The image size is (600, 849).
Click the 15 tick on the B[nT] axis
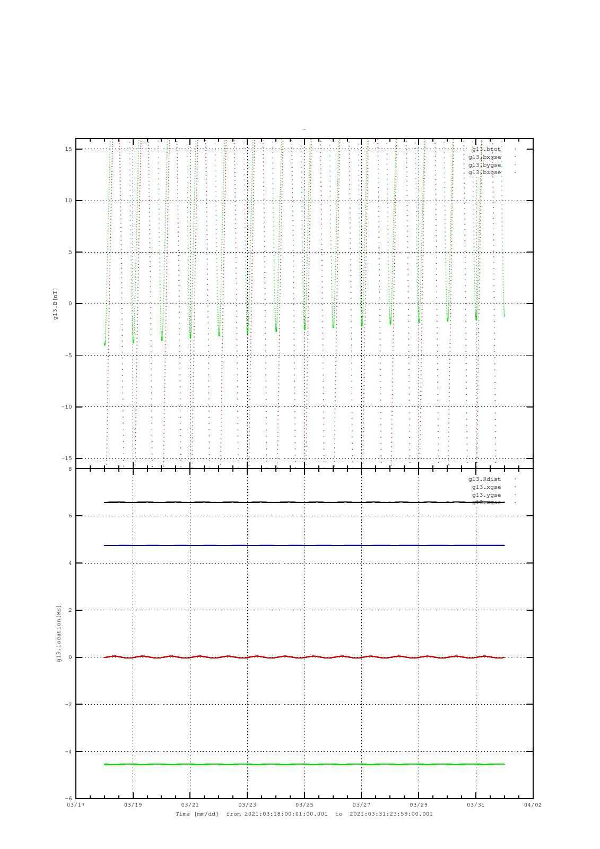68,149
